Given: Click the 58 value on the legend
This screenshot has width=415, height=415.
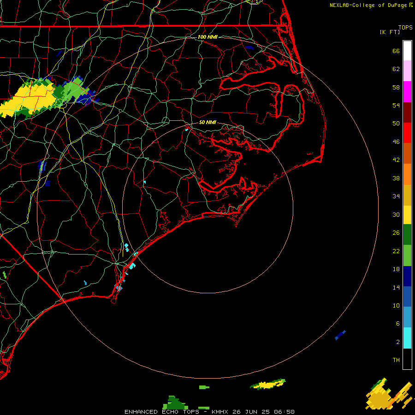Looking at the screenshot, I should tap(396, 87).
